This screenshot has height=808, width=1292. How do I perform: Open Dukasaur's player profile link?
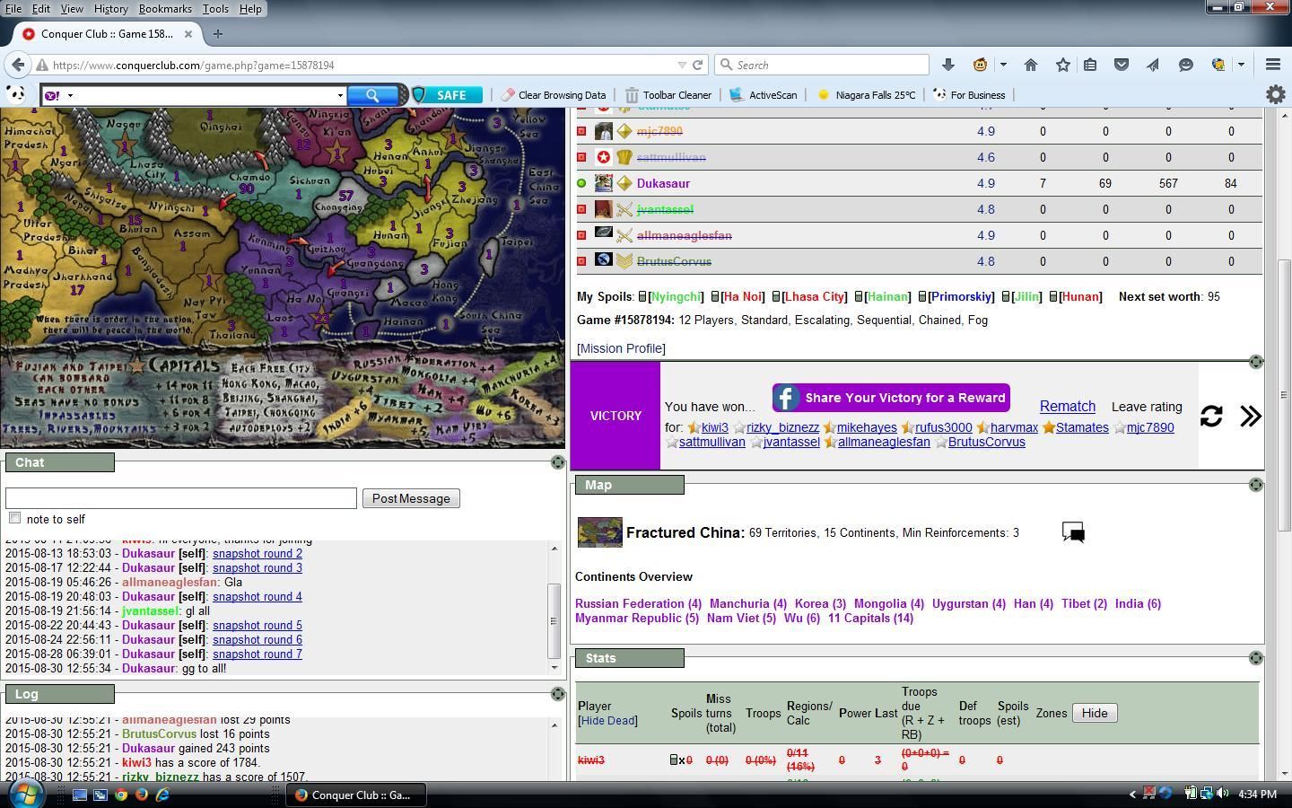663,183
